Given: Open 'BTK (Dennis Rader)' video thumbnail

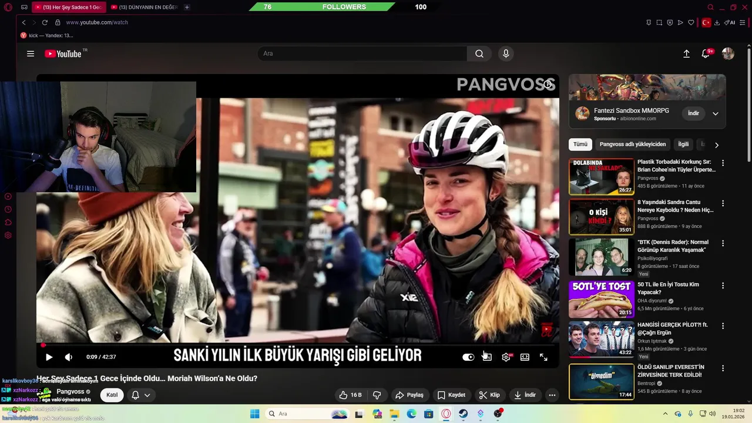Looking at the screenshot, I should tap(602, 257).
